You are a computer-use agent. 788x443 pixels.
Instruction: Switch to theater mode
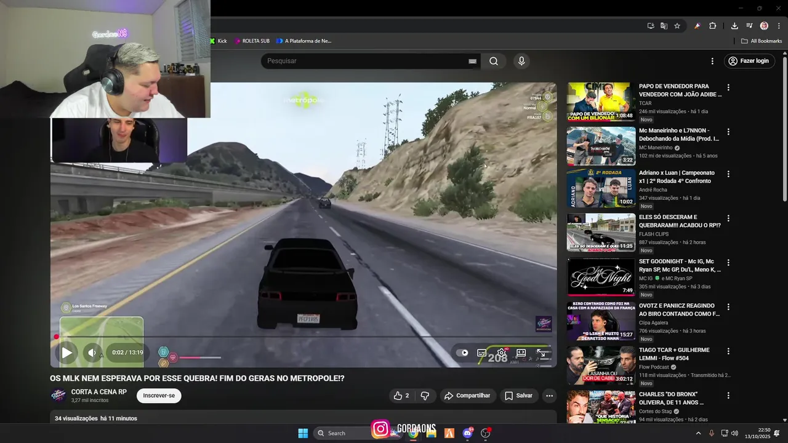(521, 353)
